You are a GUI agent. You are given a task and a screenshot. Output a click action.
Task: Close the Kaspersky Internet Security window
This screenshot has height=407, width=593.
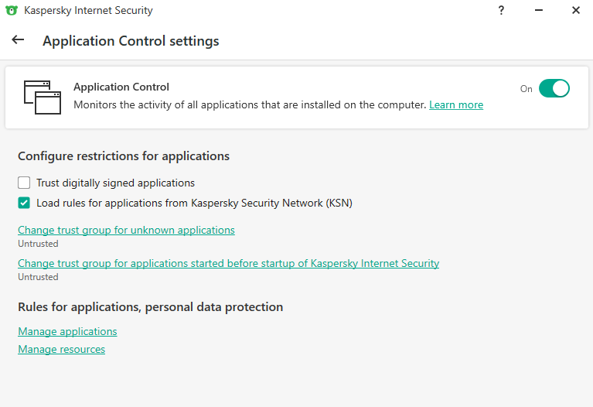click(576, 11)
